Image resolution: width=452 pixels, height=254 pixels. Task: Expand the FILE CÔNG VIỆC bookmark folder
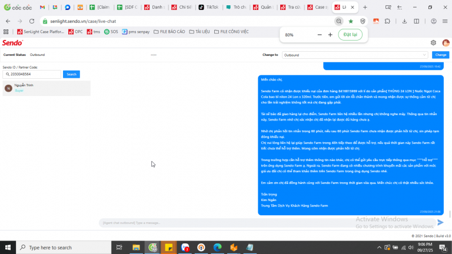(231, 32)
